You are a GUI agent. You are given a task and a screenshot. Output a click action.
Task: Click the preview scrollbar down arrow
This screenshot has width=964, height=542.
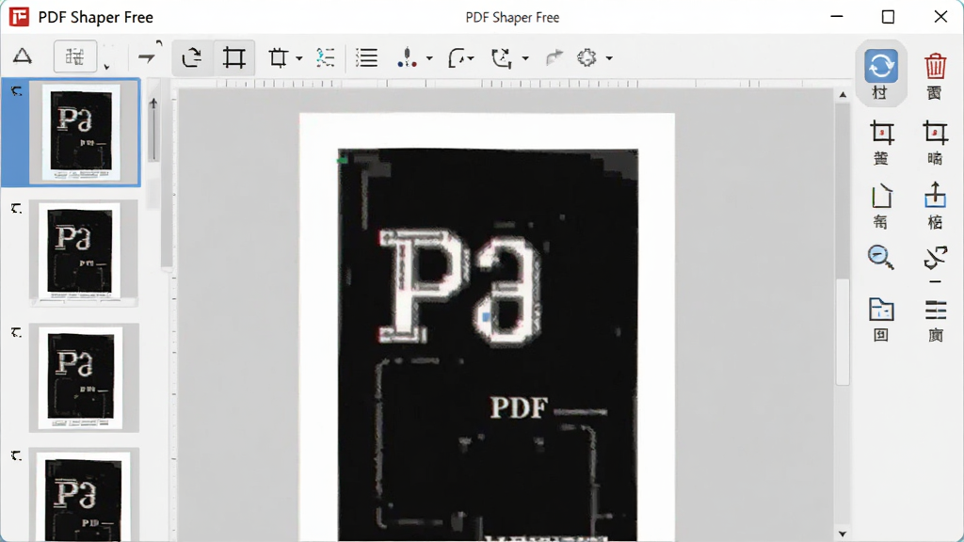pyautogui.click(x=843, y=534)
